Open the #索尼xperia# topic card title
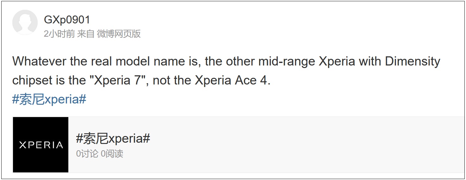Screen dimensions: 466x180 113,139
